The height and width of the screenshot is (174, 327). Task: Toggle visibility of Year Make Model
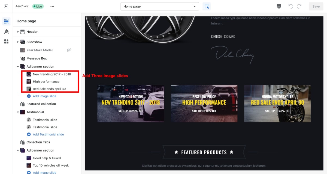coord(69,50)
